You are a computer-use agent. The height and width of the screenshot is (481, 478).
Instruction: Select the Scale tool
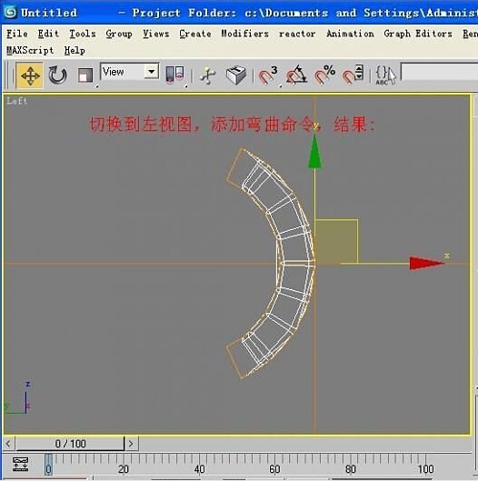pos(85,75)
